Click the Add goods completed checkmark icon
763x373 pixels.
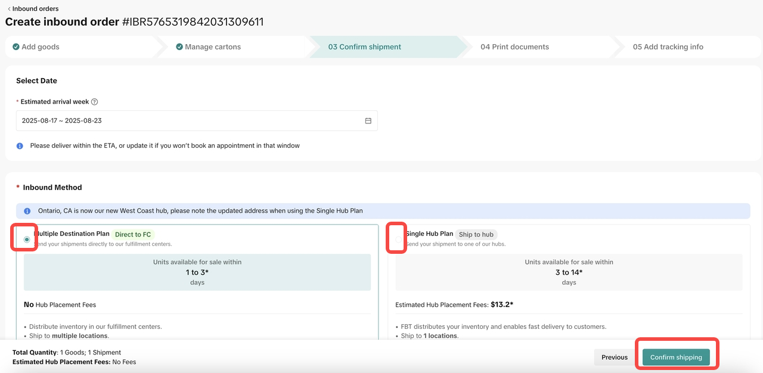point(16,47)
